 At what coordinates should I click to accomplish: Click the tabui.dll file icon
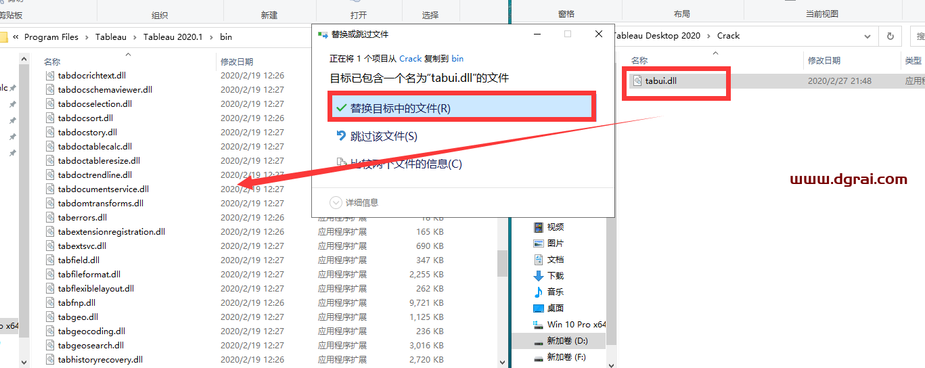tap(637, 80)
